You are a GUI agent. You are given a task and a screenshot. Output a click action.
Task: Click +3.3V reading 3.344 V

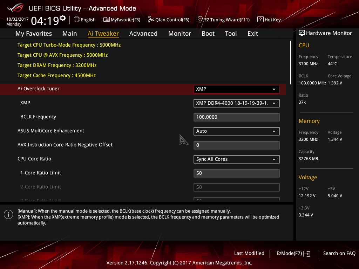pos(306,215)
